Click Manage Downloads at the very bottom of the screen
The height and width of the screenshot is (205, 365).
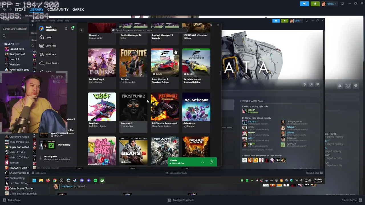(x=181, y=200)
